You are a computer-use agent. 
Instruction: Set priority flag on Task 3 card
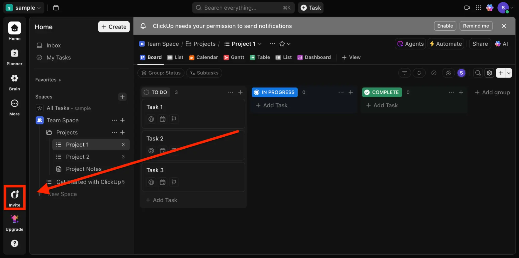174,182
